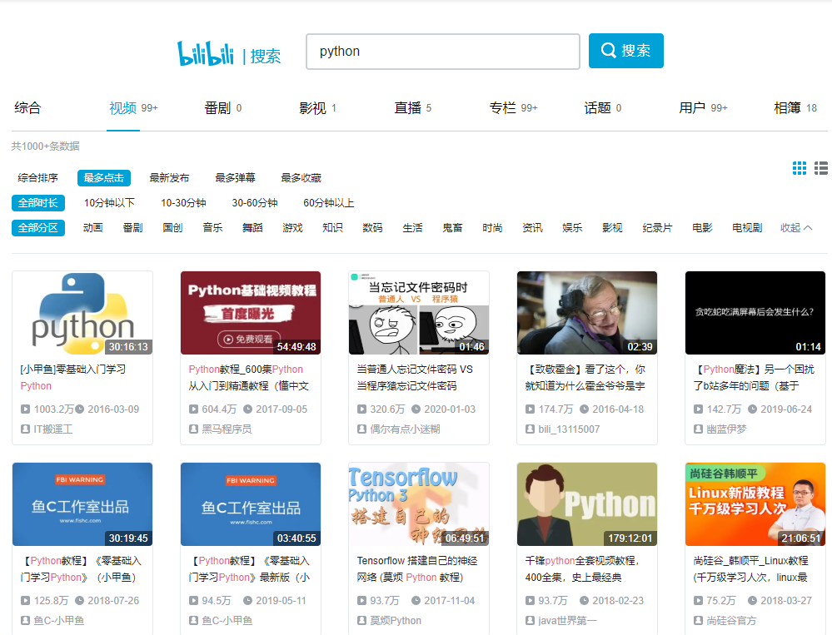The width and height of the screenshot is (832, 635).
Task: Open the 用户 tab
Action: click(x=703, y=108)
